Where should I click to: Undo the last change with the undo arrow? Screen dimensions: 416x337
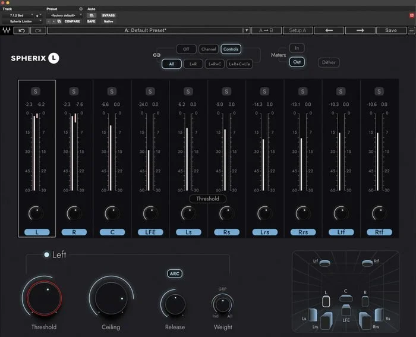pos(21,30)
